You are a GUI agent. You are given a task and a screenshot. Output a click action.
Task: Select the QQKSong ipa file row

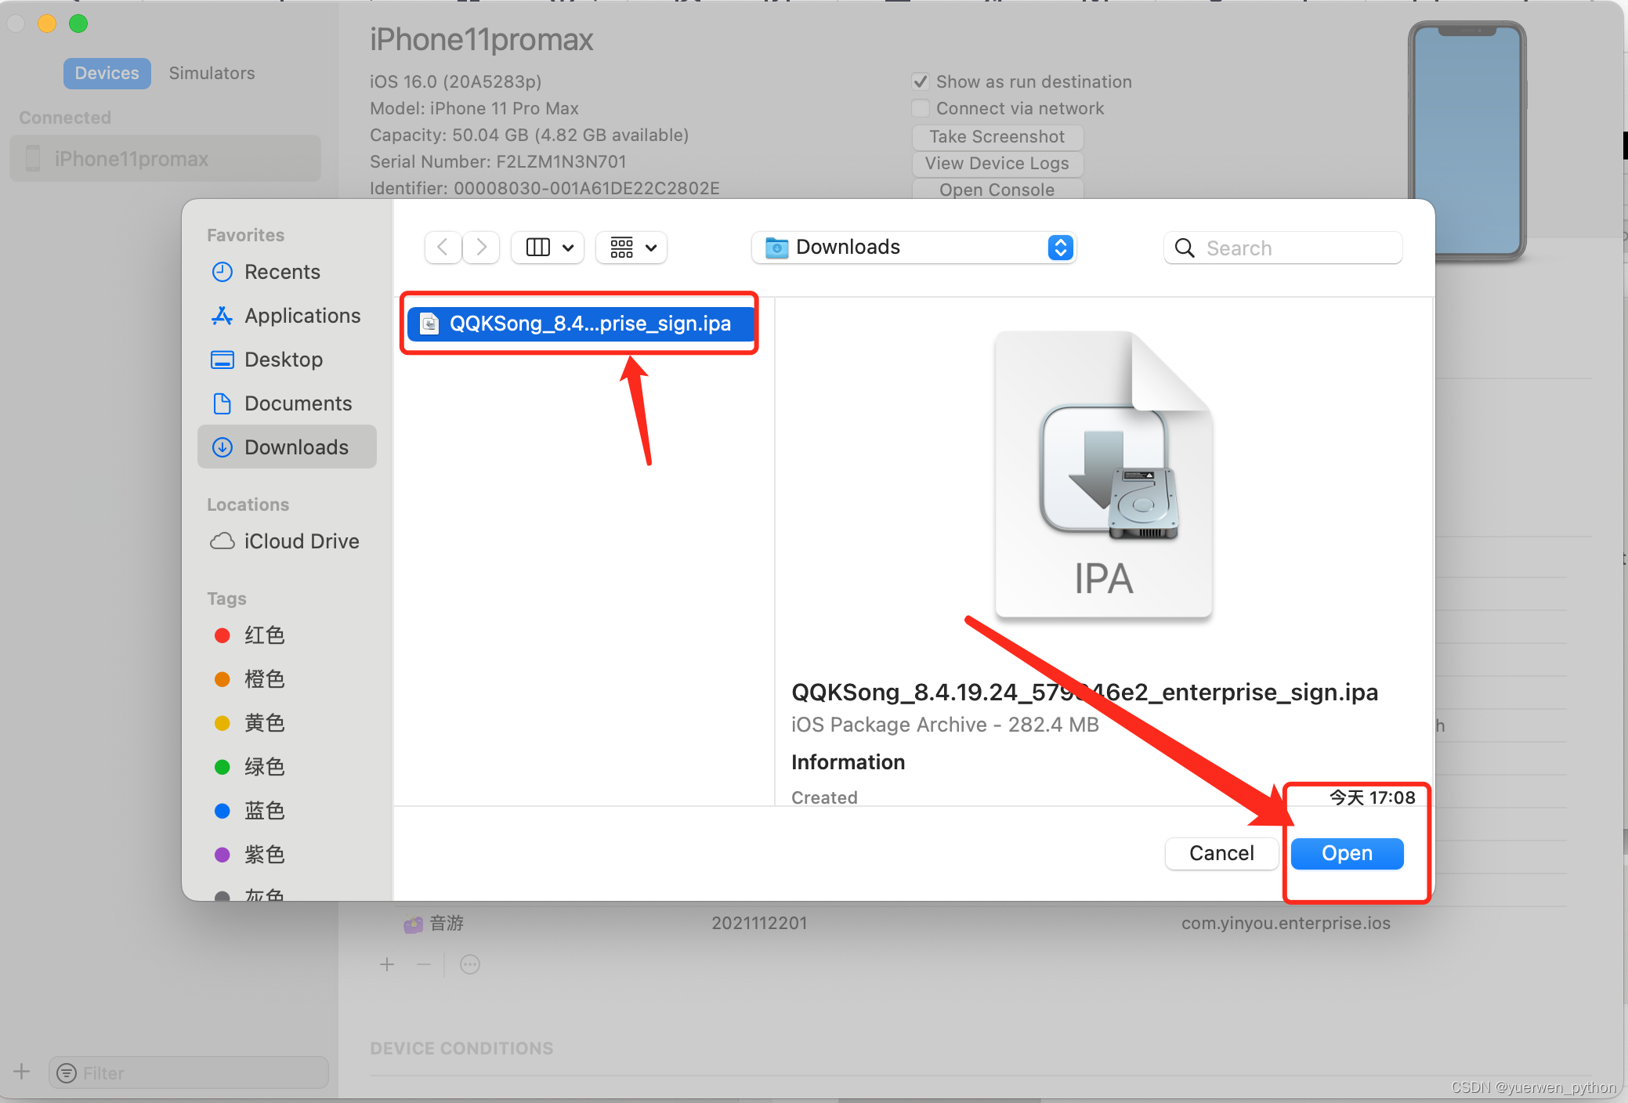tap(580, 324)
